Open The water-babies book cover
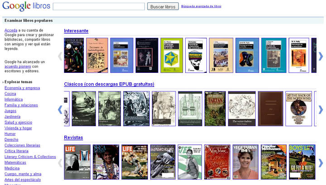This screenshot has width=326, height=185. [242, 109]
